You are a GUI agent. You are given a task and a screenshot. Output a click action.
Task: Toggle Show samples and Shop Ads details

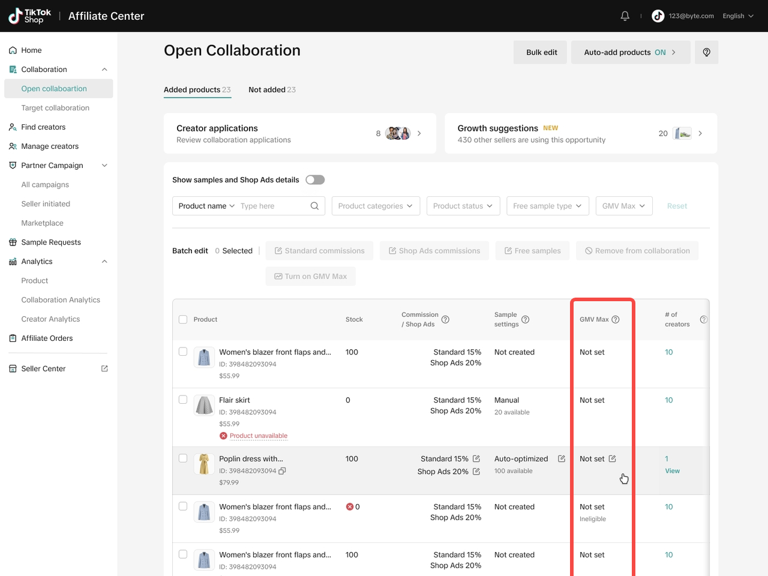(x=315, y=180)
